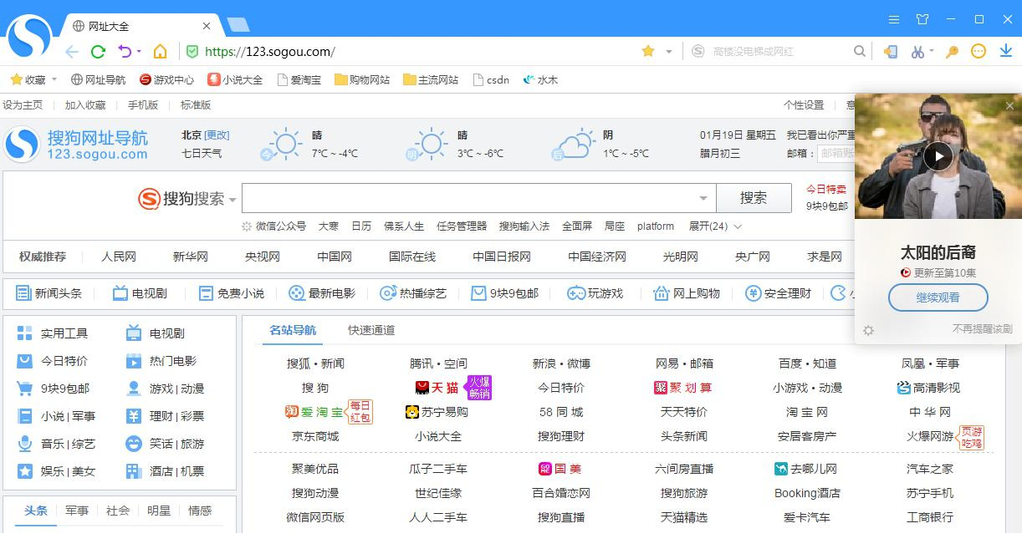This screenshot has height=554, width=1022.
Task: Close the 网址大全 tab
Action: (x=207, y=26)
